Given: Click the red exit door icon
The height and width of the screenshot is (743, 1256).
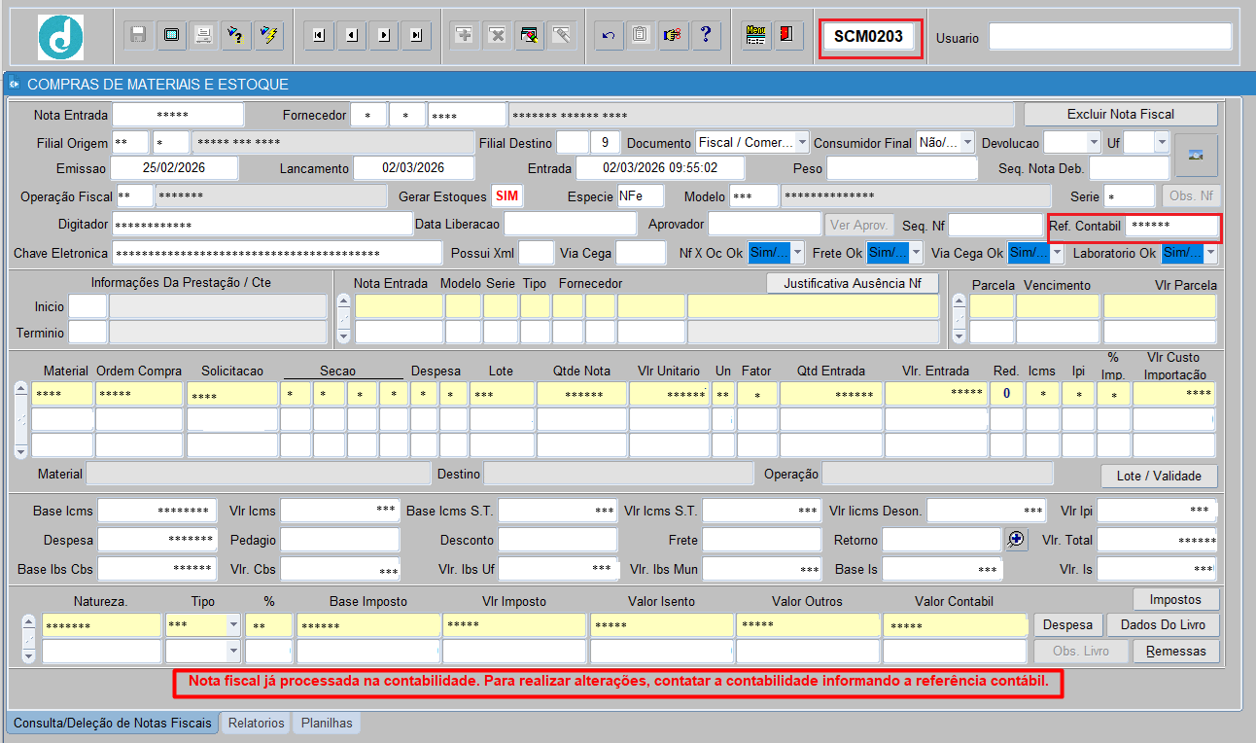Looking at the screenshot, I should coord(785,35).
